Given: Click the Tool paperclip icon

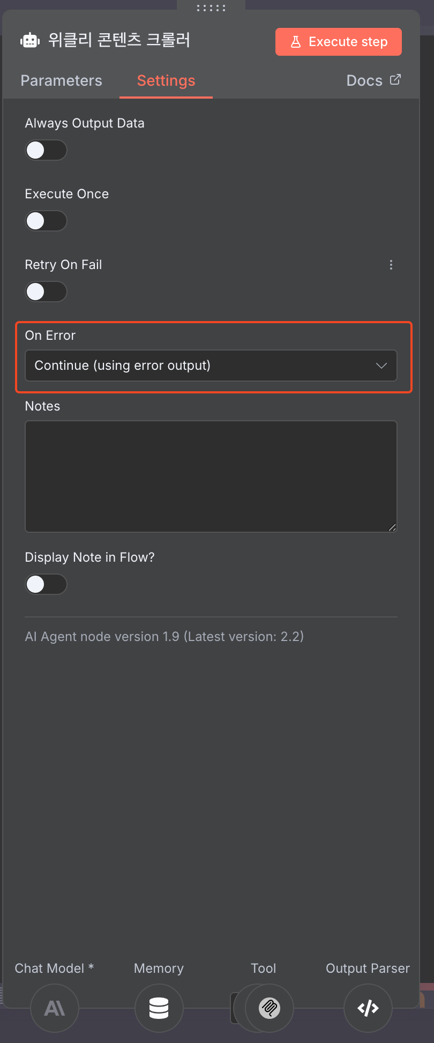Looking at the screenshot, I should [x=269, y=1008].
